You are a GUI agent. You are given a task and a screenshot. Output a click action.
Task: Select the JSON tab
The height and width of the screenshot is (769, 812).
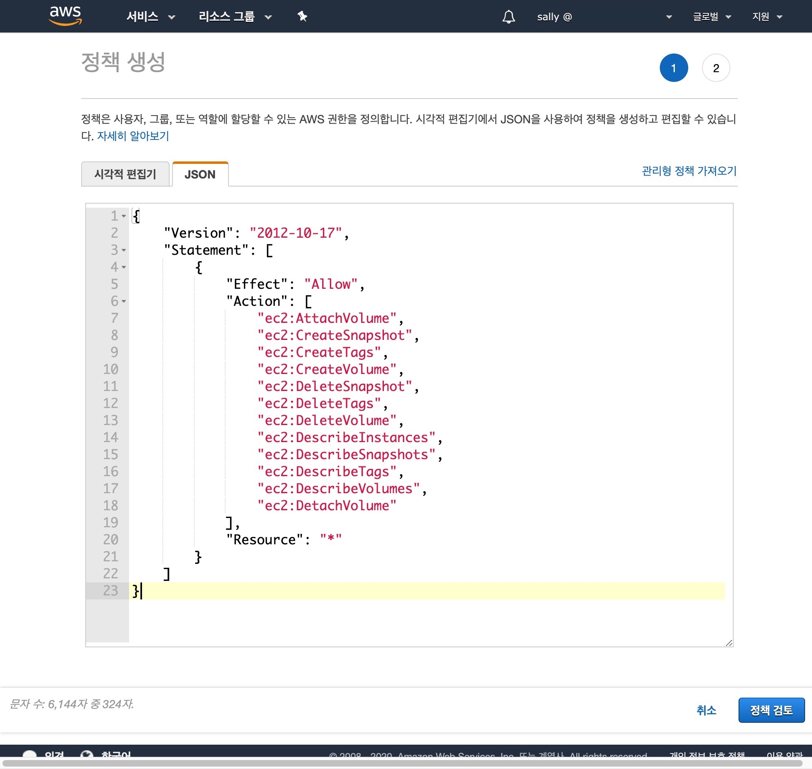coord(200,174)
